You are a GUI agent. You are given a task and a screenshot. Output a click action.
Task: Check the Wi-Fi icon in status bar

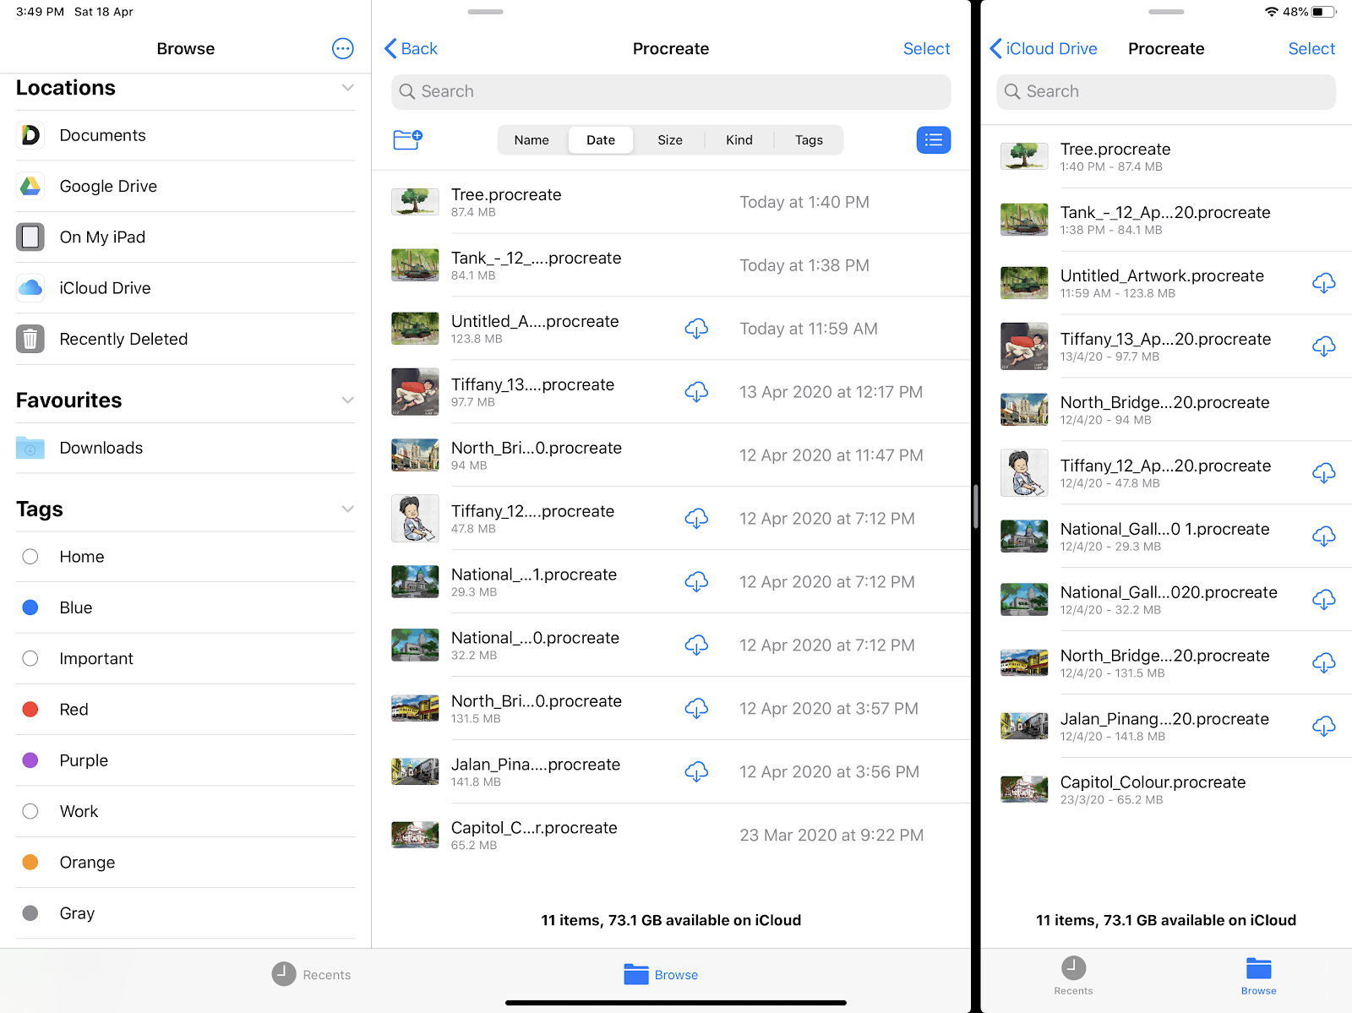[x=1272, y=12]
